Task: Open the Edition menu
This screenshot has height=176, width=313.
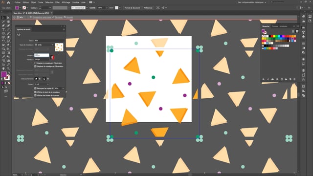Action: pyautogui.click(x=25, y=2)
